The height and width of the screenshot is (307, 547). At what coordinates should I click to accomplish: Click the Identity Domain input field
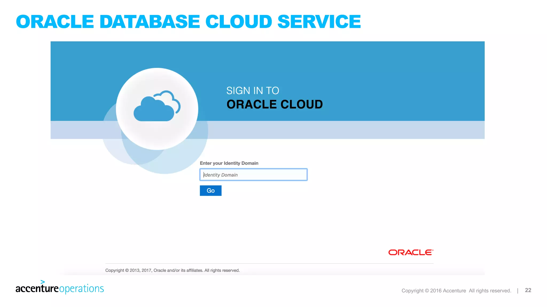pyautogui.click(x=253, y=175)
